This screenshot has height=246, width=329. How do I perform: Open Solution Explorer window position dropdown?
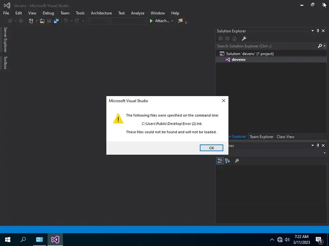click(x=312, y=31)
